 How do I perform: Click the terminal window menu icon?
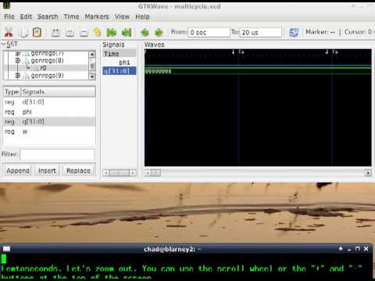(6, 249)
